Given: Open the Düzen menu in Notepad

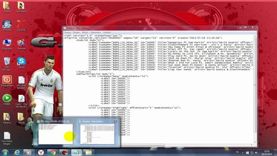Looking at the screenshot, I should tap(76, 32).
